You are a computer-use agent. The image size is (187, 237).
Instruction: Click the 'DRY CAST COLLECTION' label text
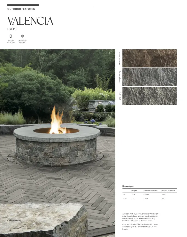(11, 42)
